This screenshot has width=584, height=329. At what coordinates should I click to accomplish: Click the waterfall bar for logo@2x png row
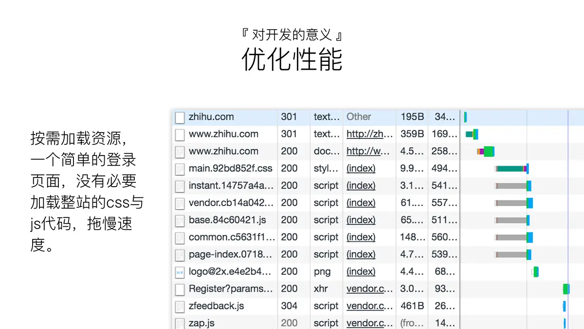click(535, 272)
